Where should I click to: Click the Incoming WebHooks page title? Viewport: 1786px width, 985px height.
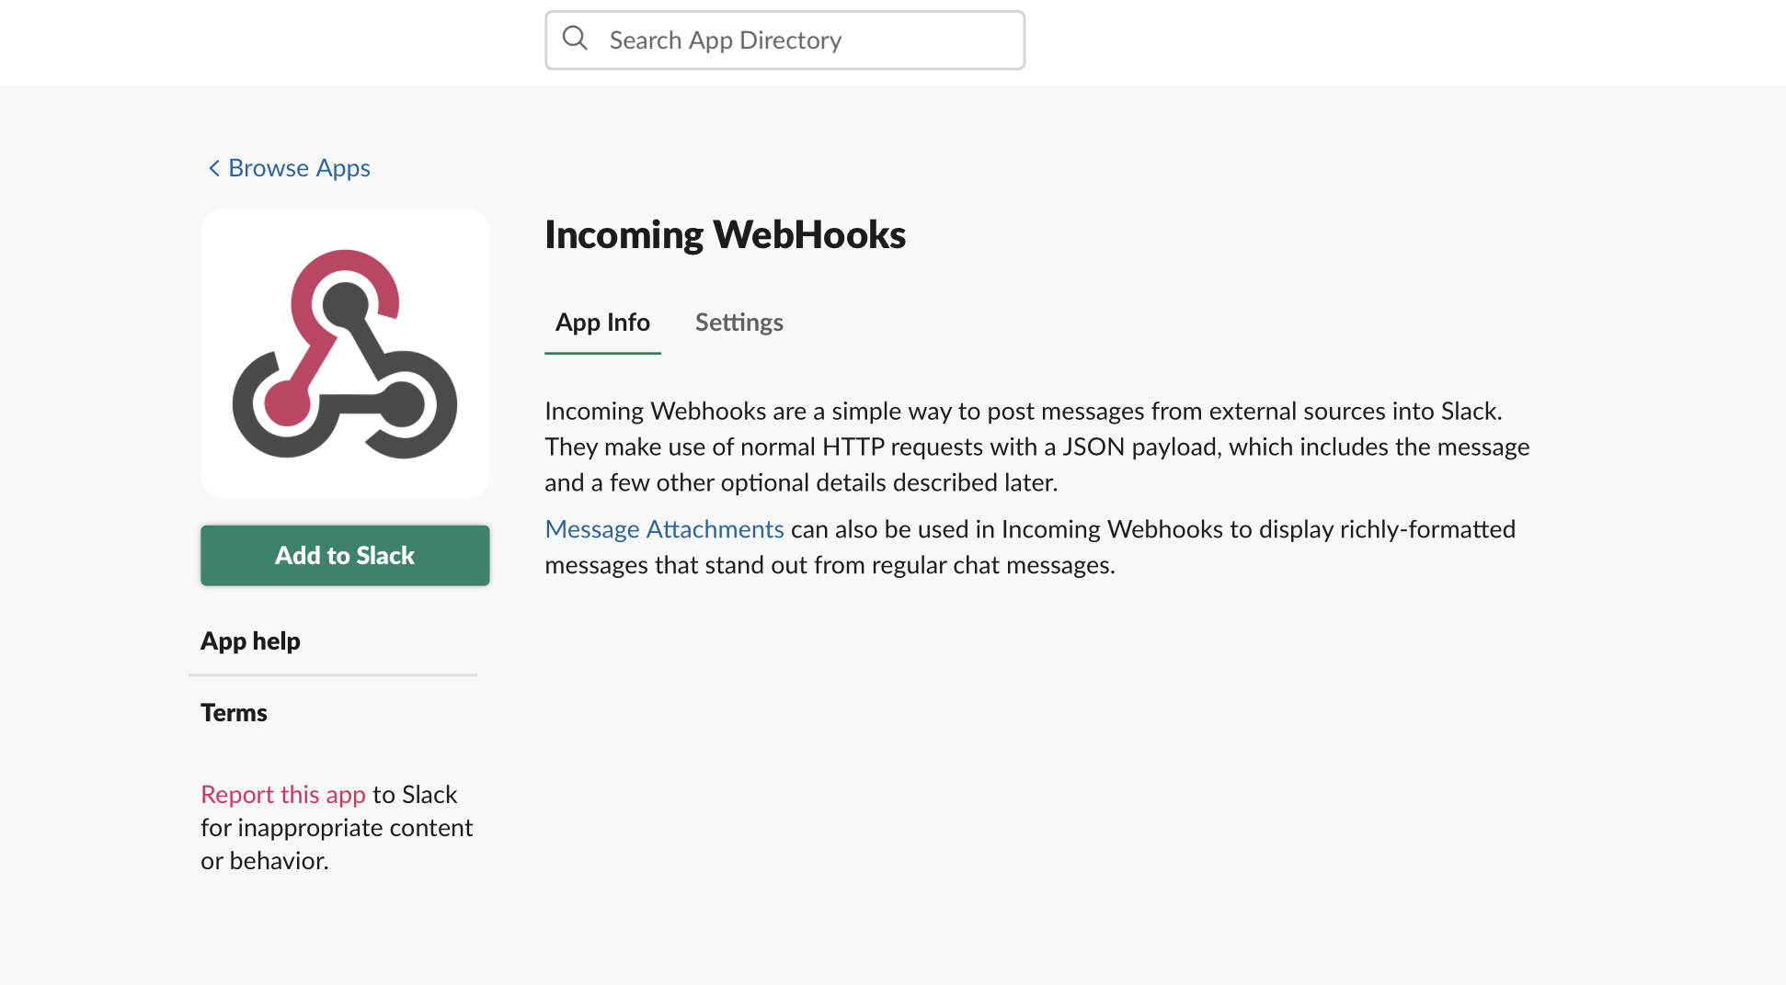[725, 235]
